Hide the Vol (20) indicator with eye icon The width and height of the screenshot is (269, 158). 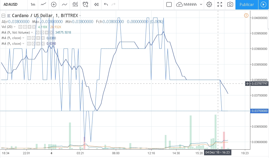pos(20,27)
